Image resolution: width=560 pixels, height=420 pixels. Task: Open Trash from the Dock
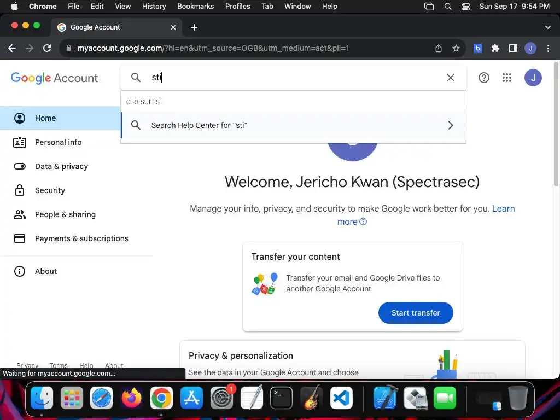[518, 398]
